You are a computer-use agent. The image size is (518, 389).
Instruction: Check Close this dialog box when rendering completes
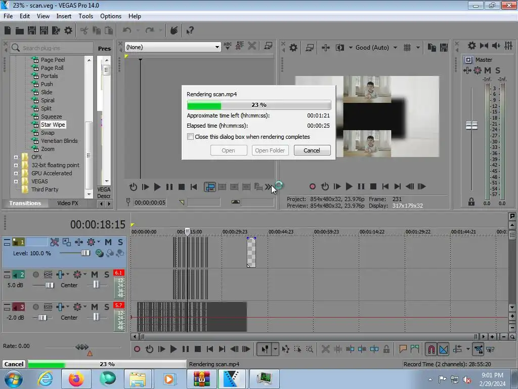[x=190, y=137]
